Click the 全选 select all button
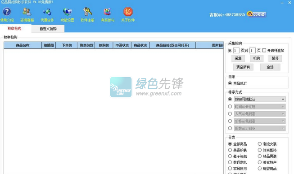Screen dimensions: 294x174 (270, 67)
